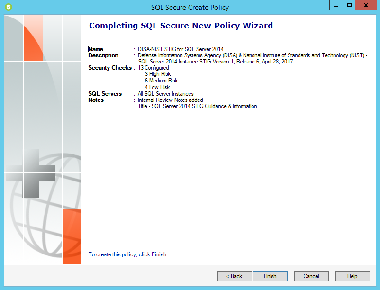Click the 'SQL Servers' label
This screenshot has width=380, height=290.
click(105, 94)
